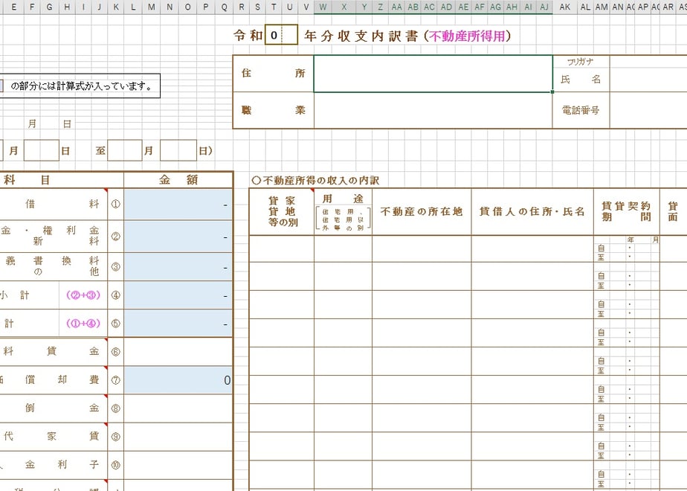Viewport: 687px width, 491px height.
Task: Select amount cell for row ① 賃借料
Action: coord(178,205)
